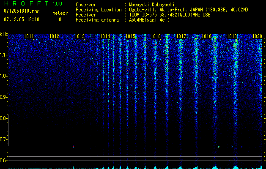This screenshot has height=169, width=266.
Task: Click the Observer name Masayuki Kobayashi
Action: click(152, 5)
